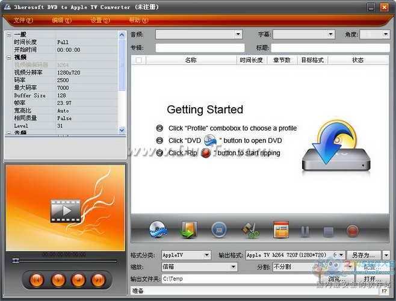Click the Stop ripping square icon
396x301 pixels.
329,232
